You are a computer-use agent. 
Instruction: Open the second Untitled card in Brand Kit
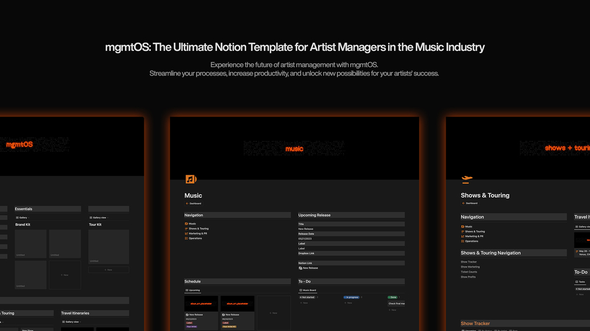65,244
